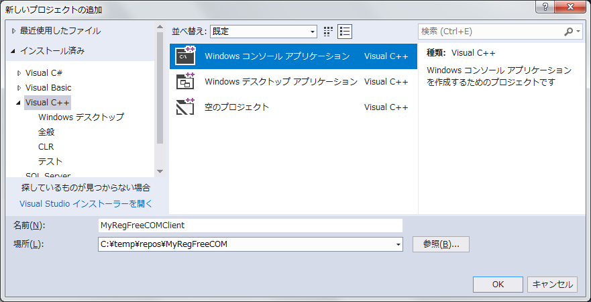Image resolution: width=591 pixels, height=302 pixels.
Task: Collapse the Visual C++ node
Action: pyautogui.click(x=19, y=103)
